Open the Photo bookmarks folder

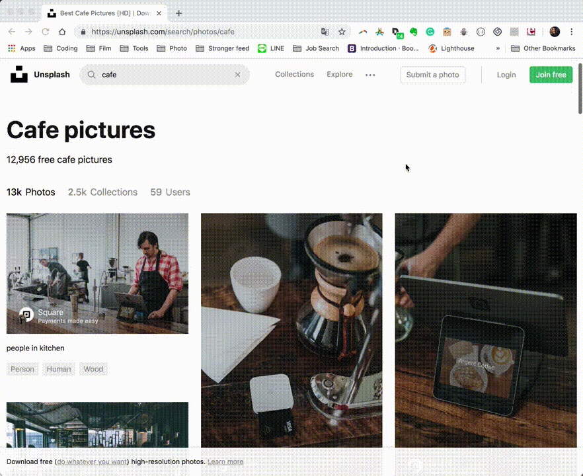172,48
